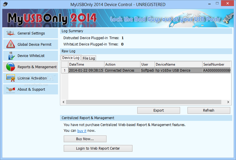Switch to the File Log tab

(89, 58)
